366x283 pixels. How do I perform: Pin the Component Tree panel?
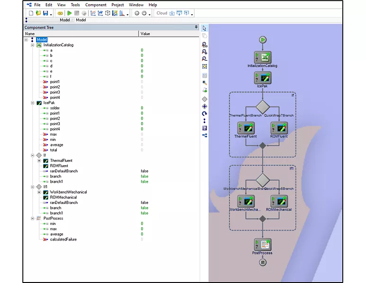click(196, 27)
